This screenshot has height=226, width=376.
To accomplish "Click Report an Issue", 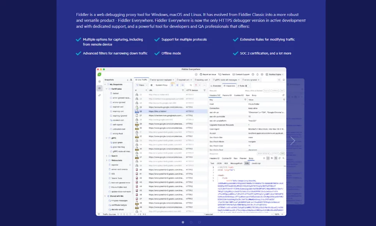I will click(208, 74).
